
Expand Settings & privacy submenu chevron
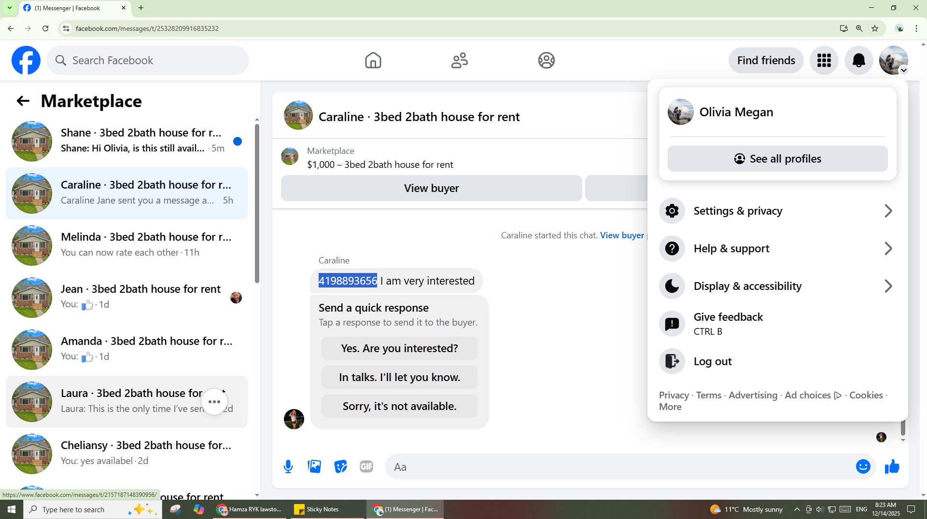888,211
